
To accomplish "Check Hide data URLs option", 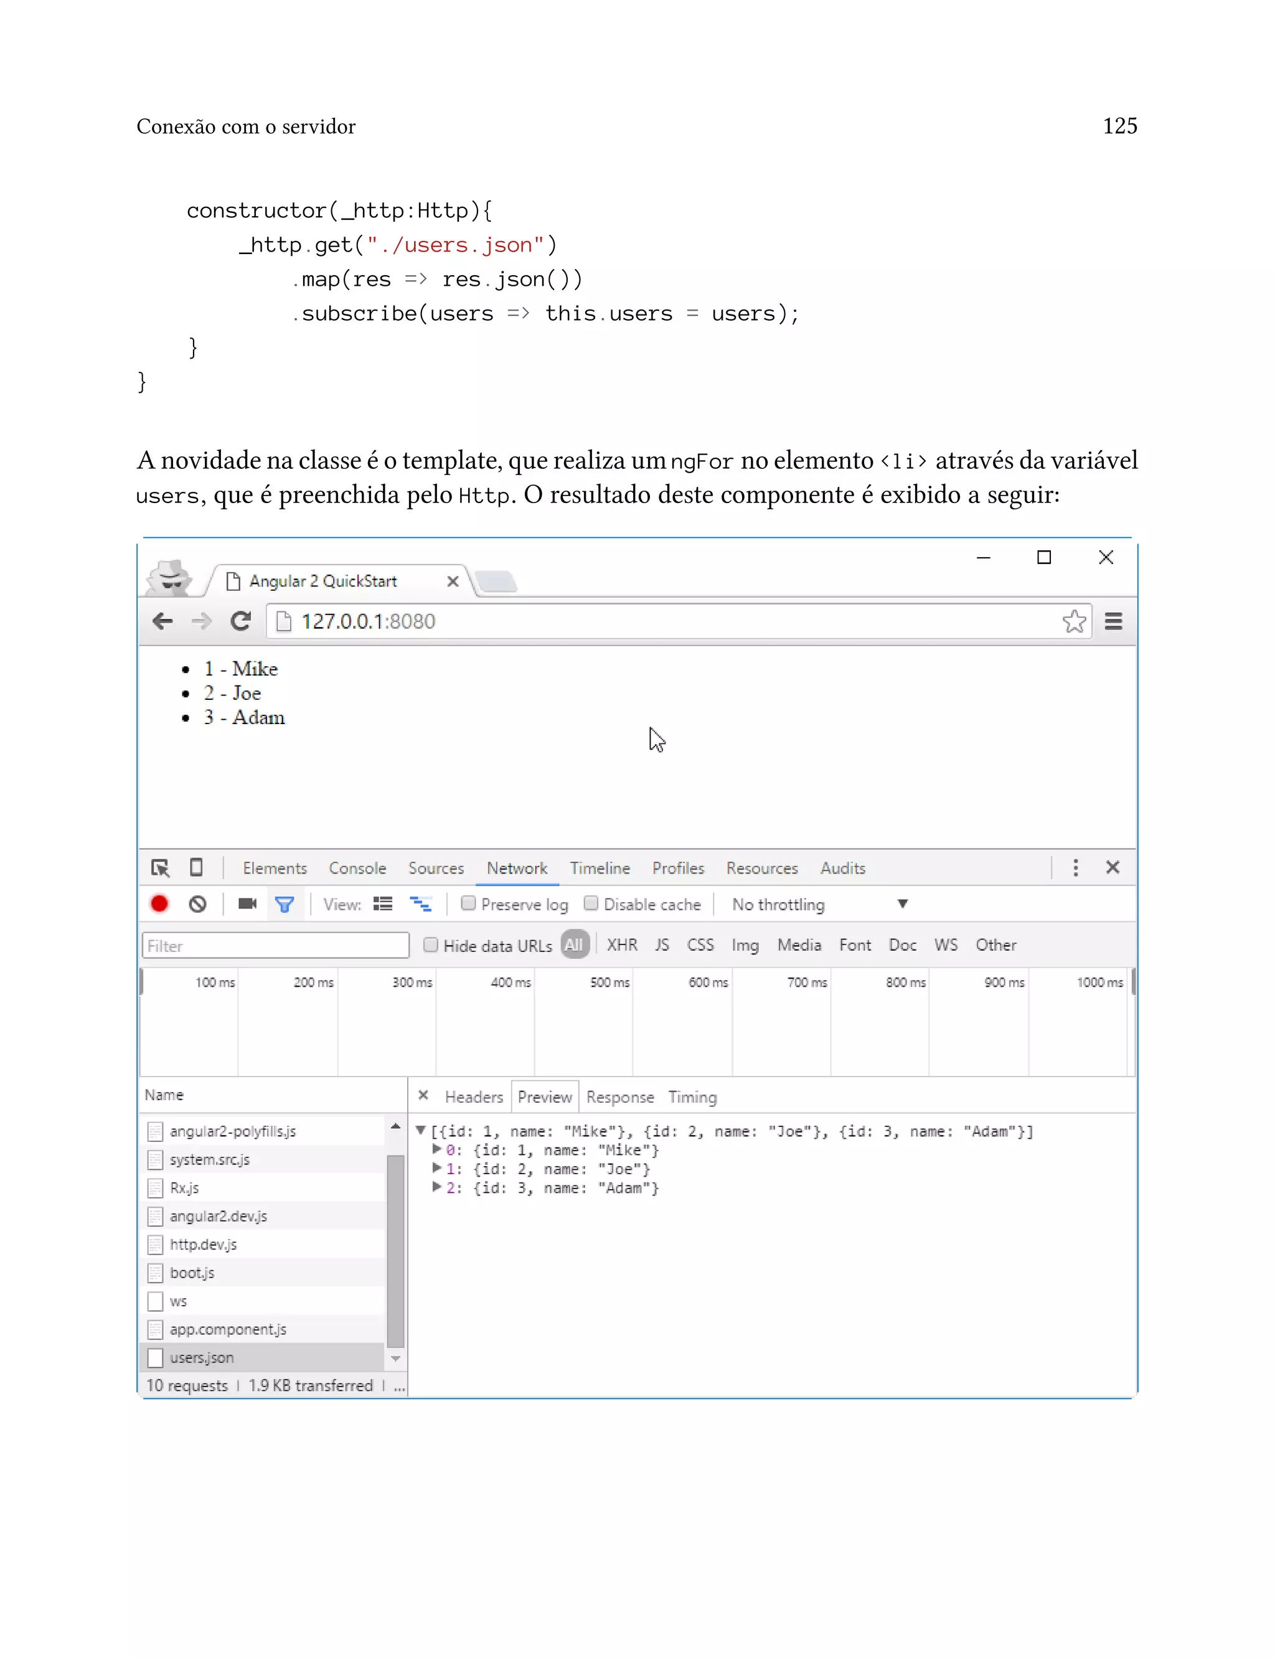I will pos(430,944).
